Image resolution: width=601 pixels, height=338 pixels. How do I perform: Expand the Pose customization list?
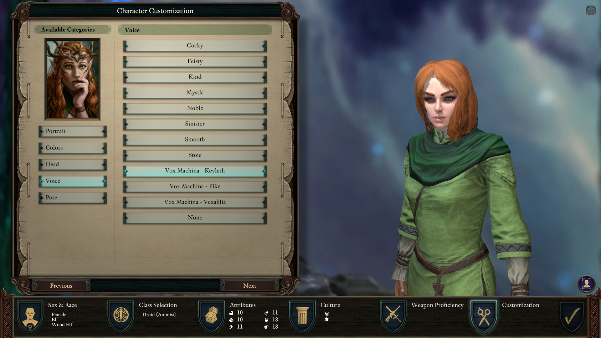point(72,197)
